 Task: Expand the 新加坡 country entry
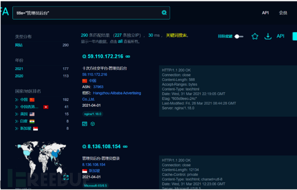[x=17, y=129]
